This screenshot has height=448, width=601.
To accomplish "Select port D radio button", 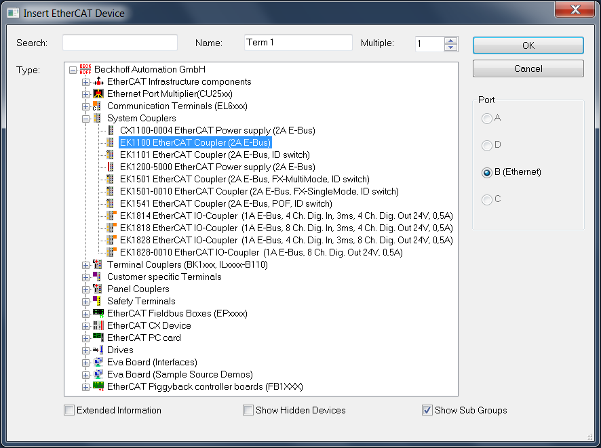I will [487, 146].
